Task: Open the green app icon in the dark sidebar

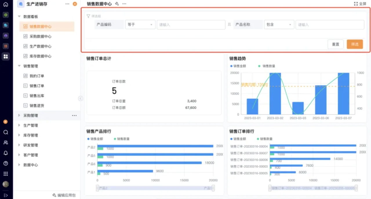Action: coord(6,15)
